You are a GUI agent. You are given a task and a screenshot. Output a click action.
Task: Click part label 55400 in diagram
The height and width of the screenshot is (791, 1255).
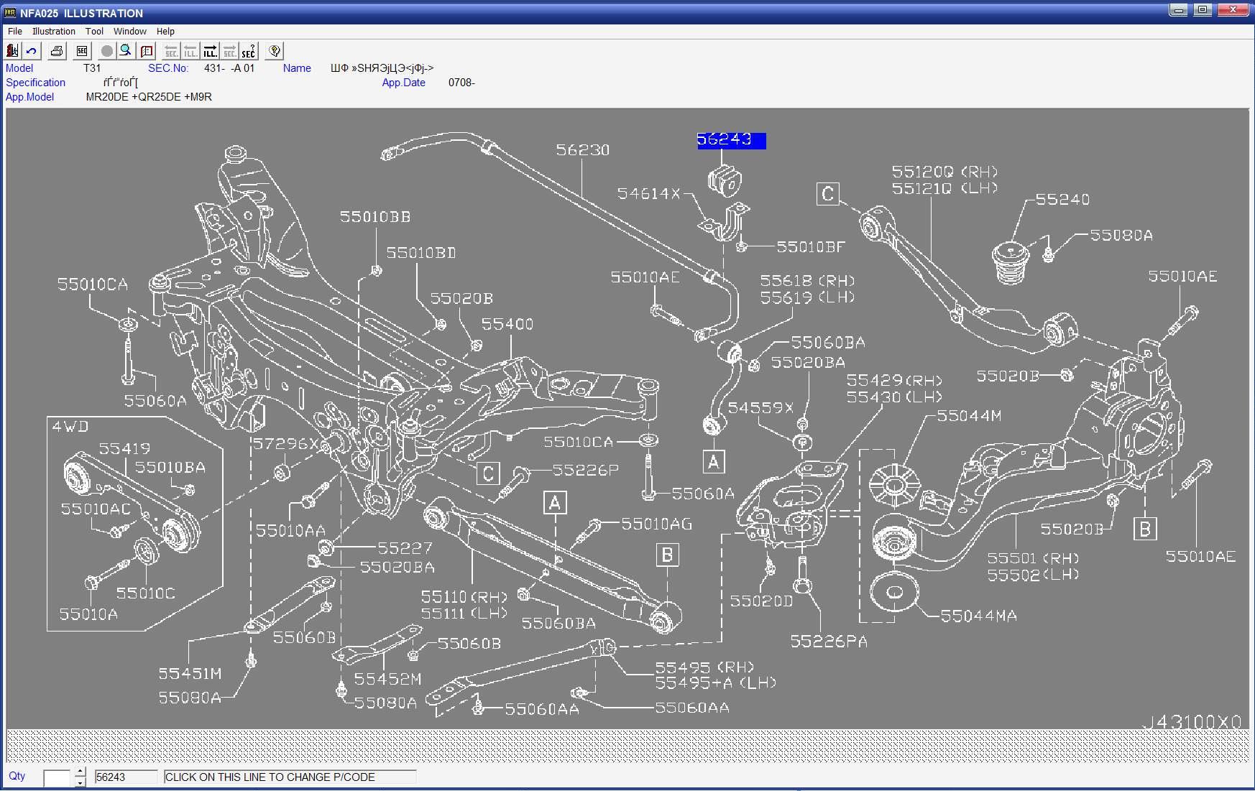pyautogui.click(x=507, y=325)
